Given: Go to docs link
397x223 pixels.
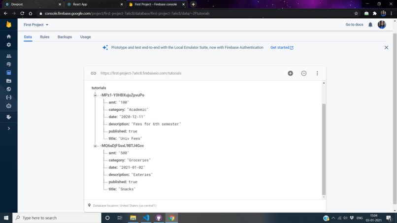Looking at the screenshot, I should 354,25.
